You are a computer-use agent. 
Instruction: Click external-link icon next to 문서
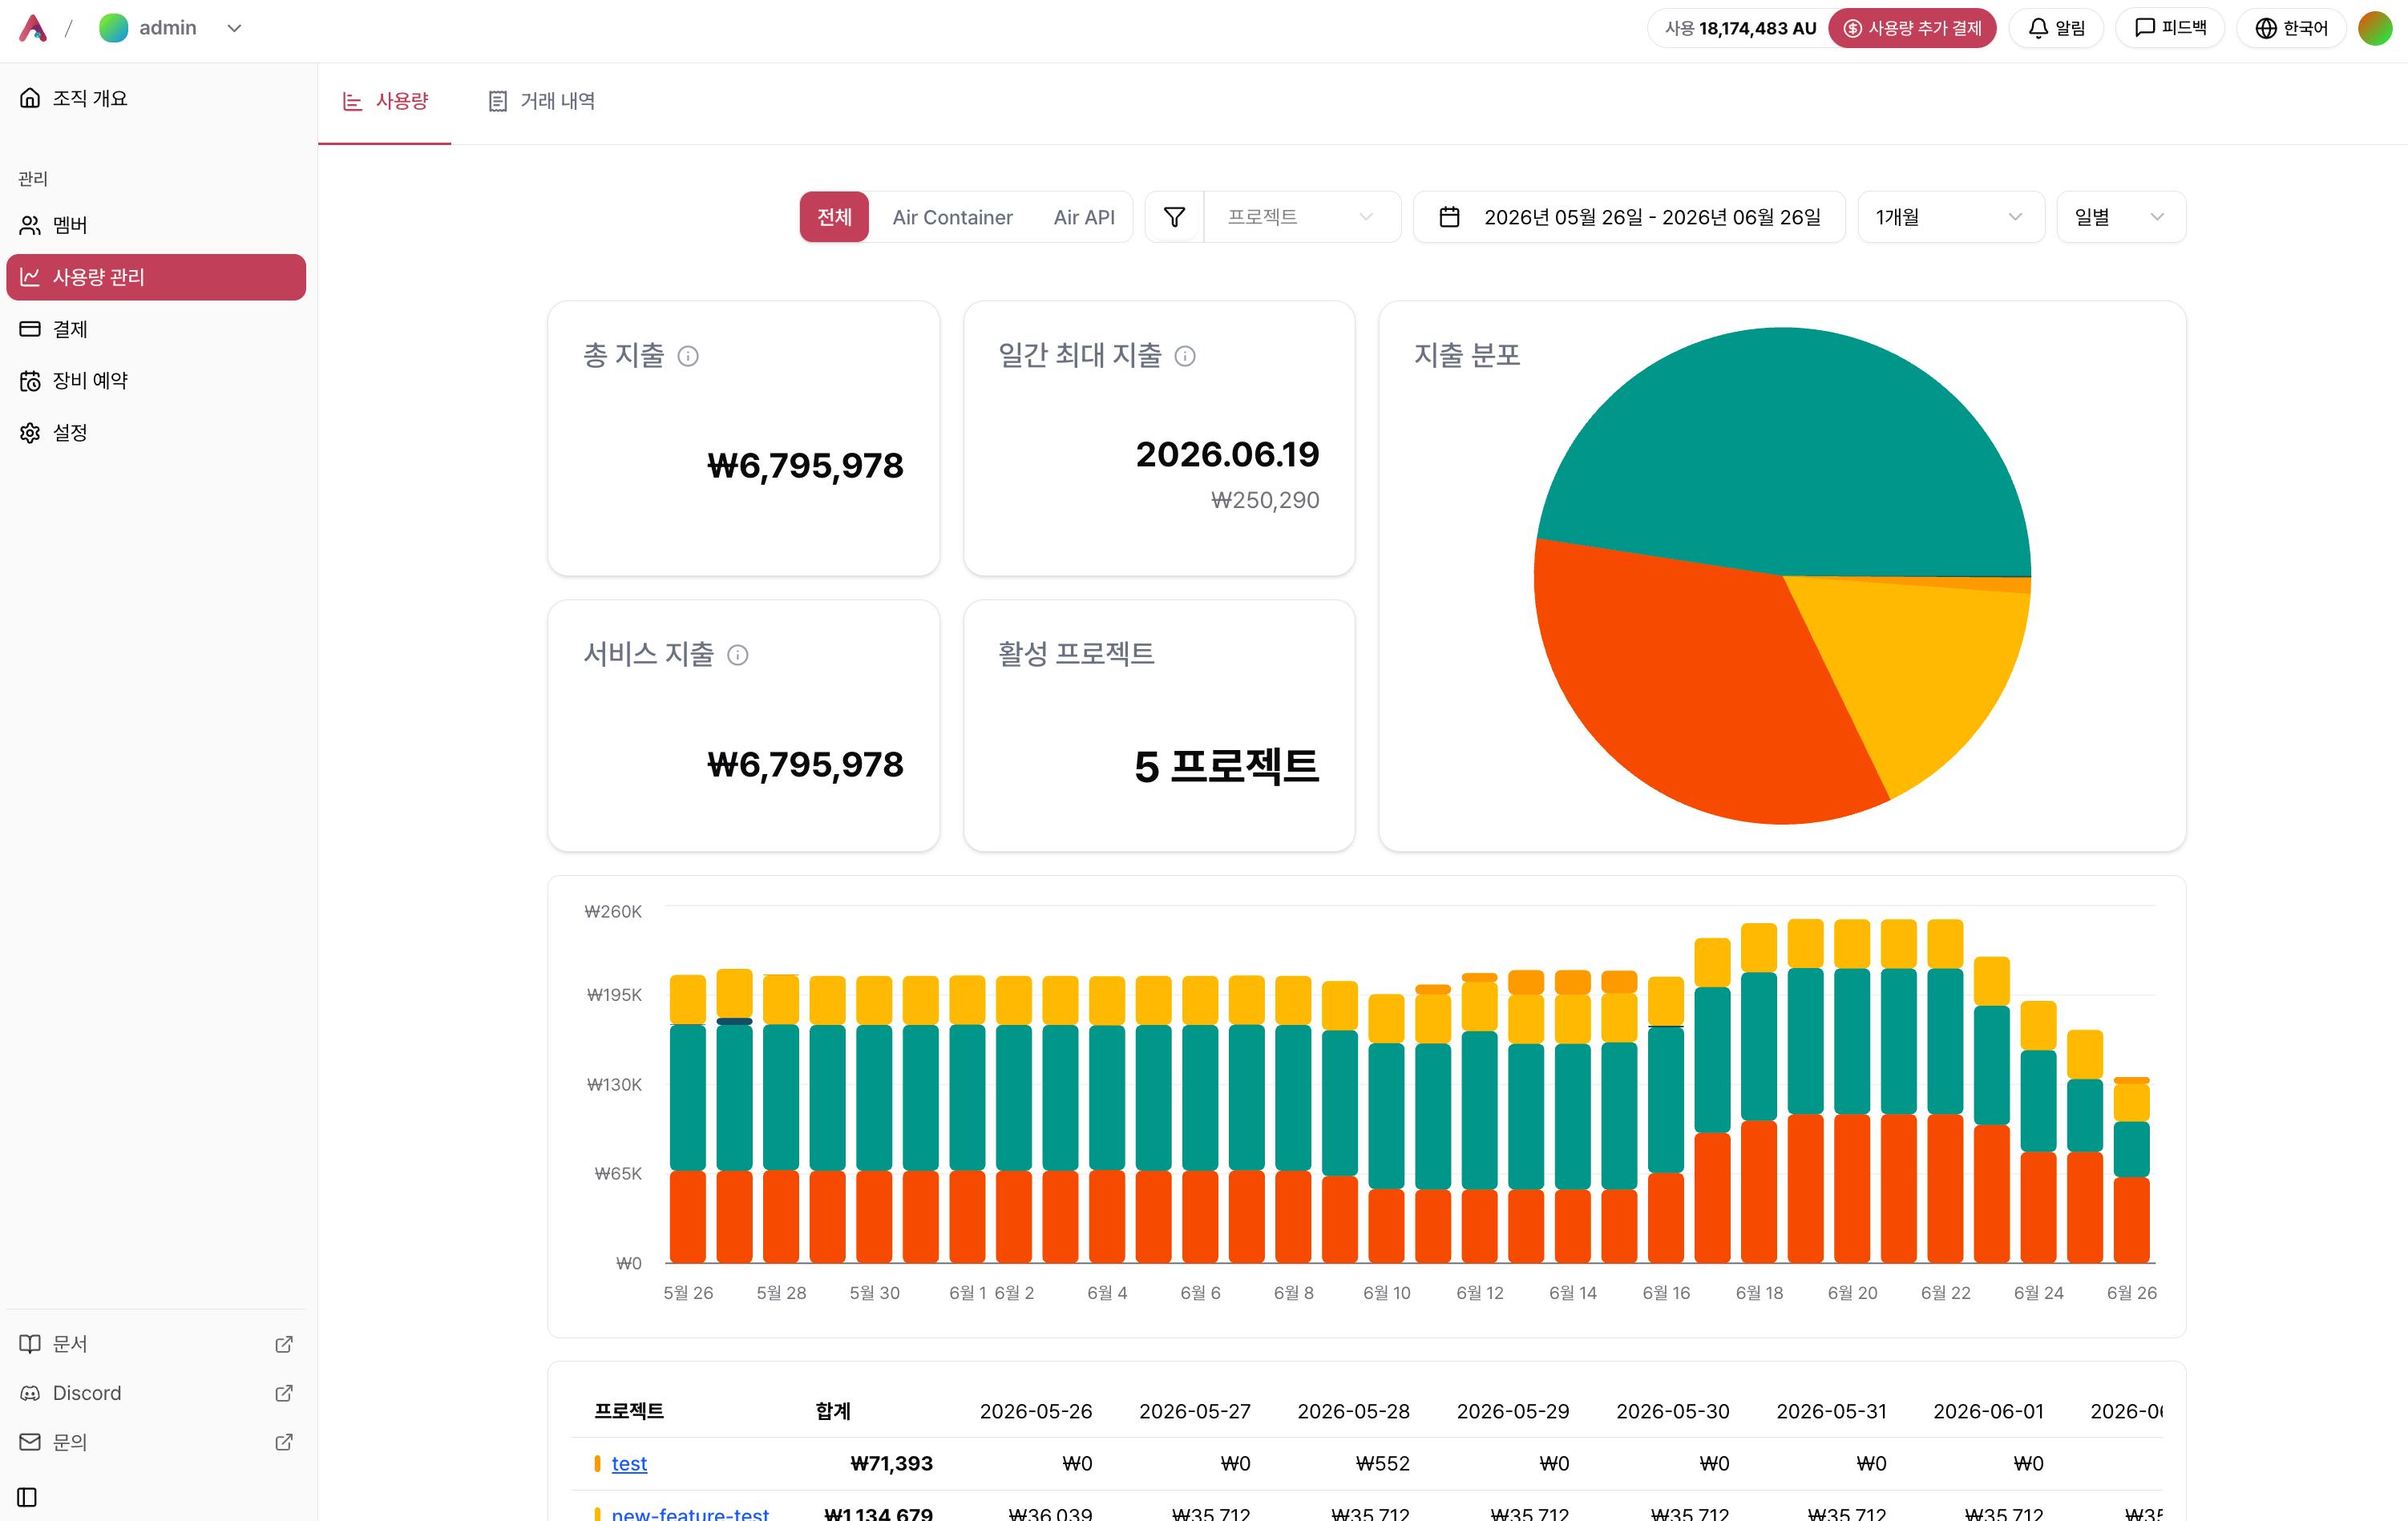click(284, 1344)
